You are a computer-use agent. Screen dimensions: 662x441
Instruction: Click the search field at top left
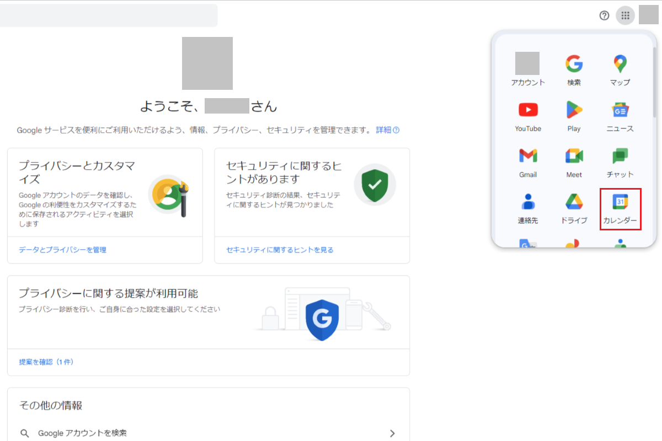click(109, 15)
